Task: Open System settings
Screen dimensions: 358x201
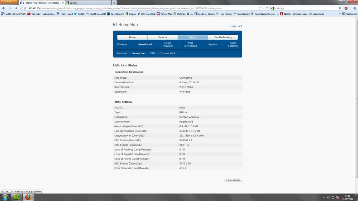Action: pyautogui.click(x=213, y=44)
